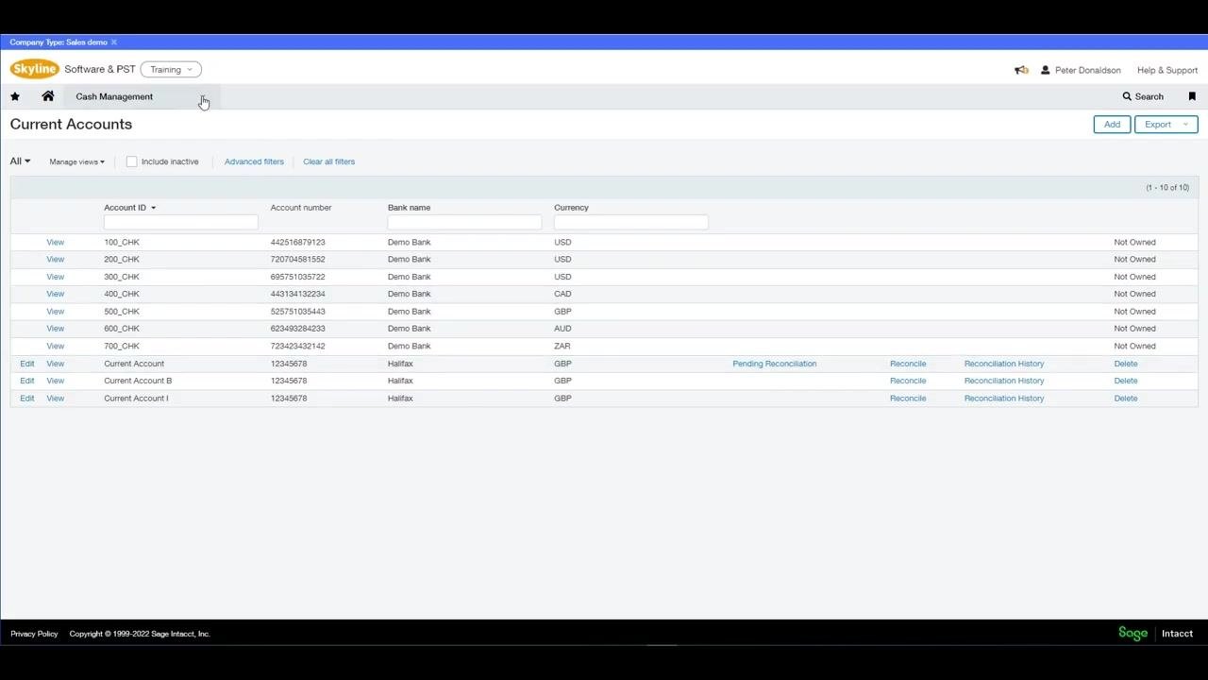Screen dimensions: 1208x680
Task: Open Reconciliation History for Current Account I
Action: [x=1004, y=399]
